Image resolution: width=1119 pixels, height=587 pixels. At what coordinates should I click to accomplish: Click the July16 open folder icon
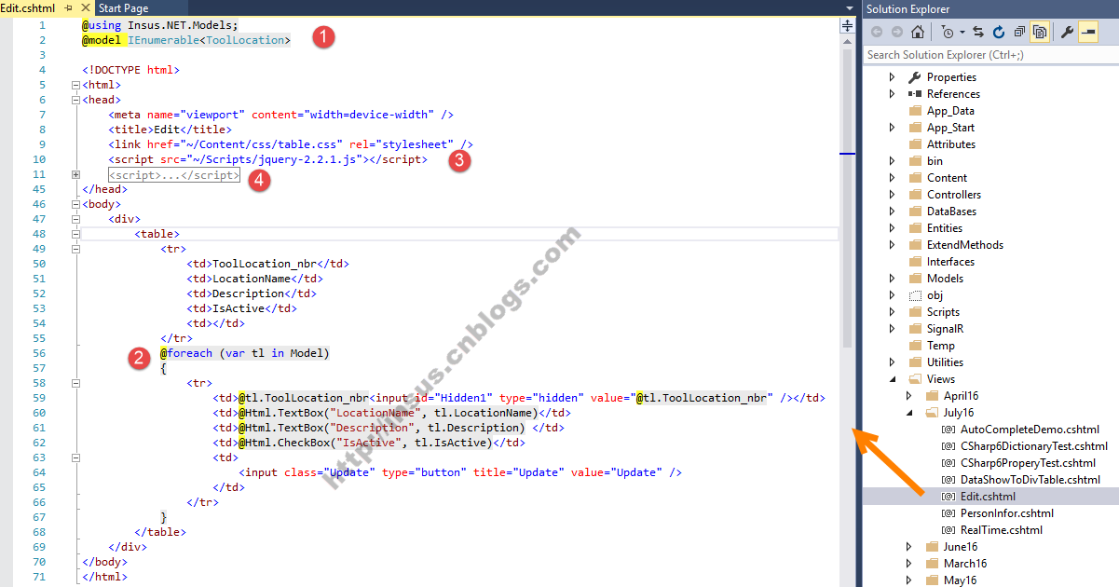[x=932, y=413]
